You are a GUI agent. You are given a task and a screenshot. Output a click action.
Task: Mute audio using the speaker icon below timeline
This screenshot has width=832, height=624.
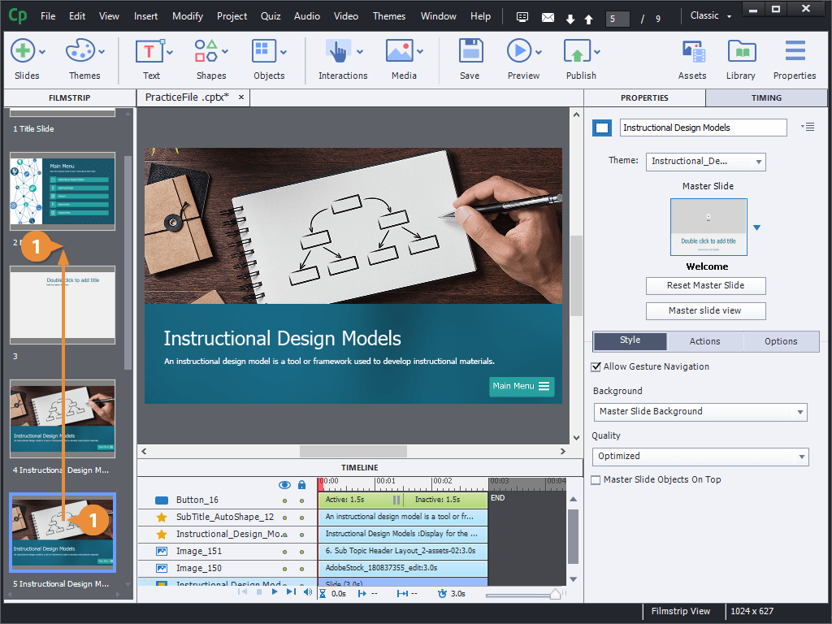point(306,591)
